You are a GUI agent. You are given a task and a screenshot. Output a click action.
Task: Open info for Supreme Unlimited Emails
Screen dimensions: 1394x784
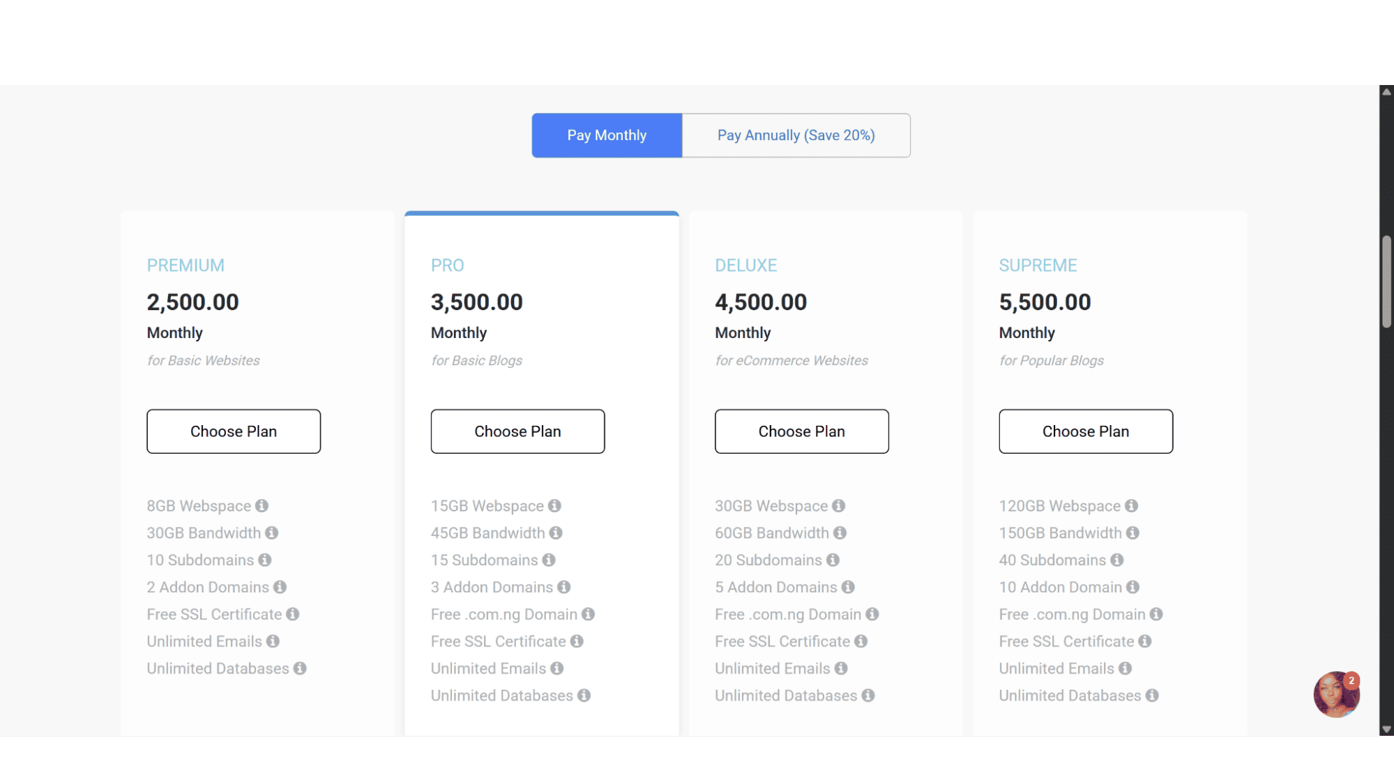pos(1125,668)
